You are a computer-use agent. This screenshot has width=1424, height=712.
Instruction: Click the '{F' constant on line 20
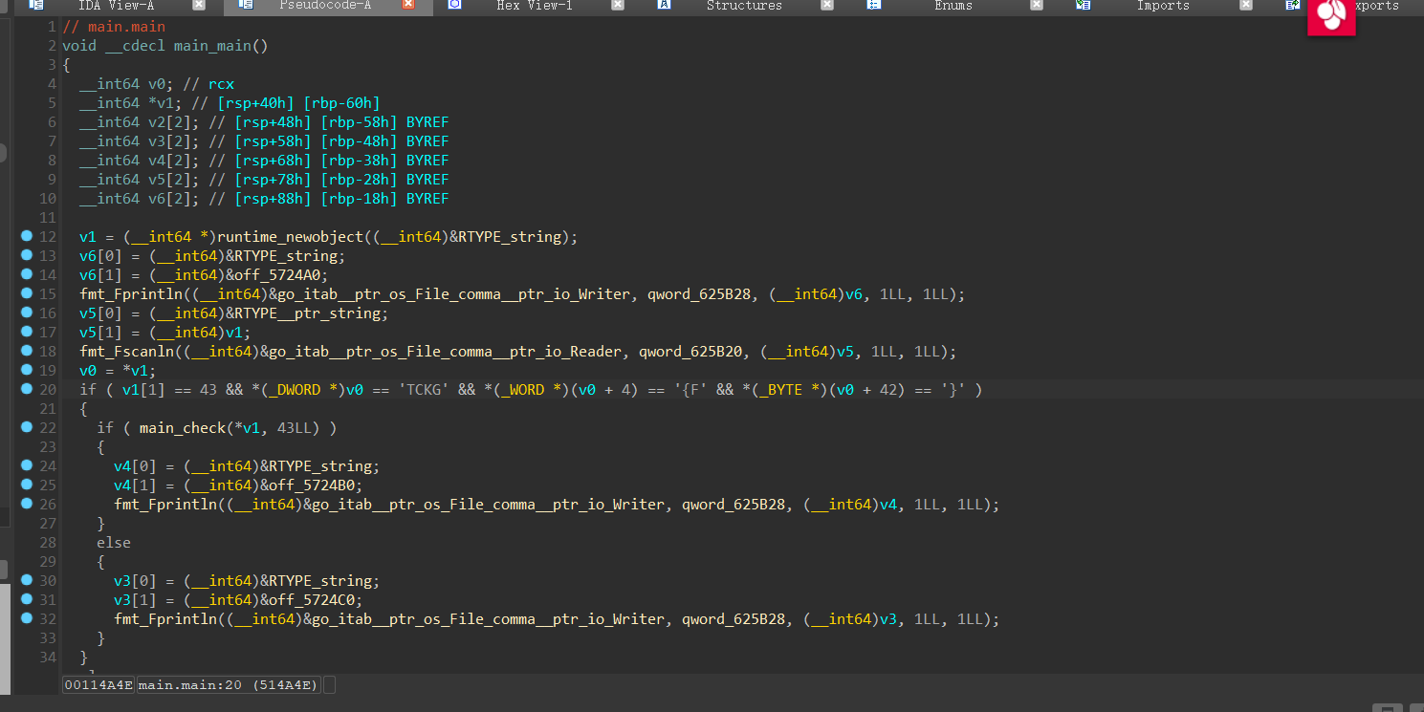[x=691, y=390]
